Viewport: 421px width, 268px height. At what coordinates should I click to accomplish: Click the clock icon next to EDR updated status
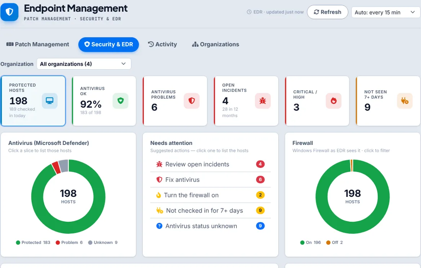point(249,12)
